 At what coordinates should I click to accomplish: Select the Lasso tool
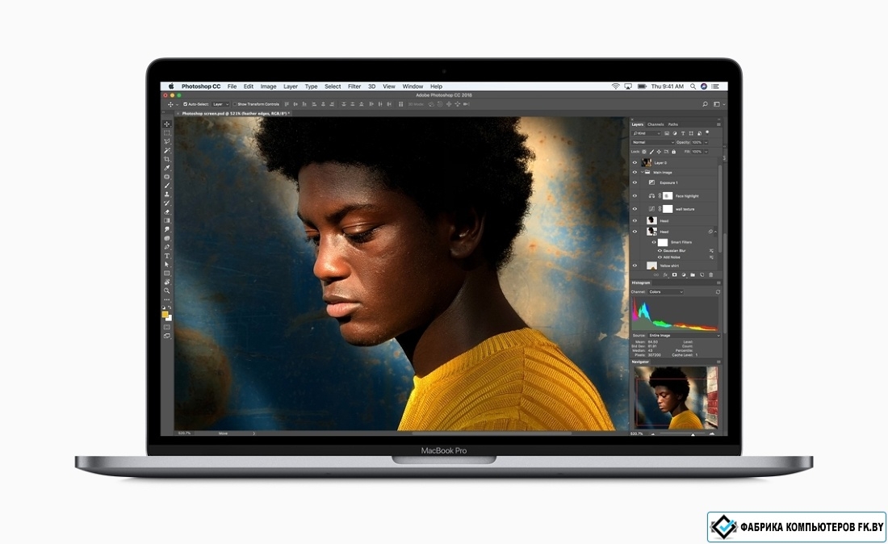[x=167, y=141]
